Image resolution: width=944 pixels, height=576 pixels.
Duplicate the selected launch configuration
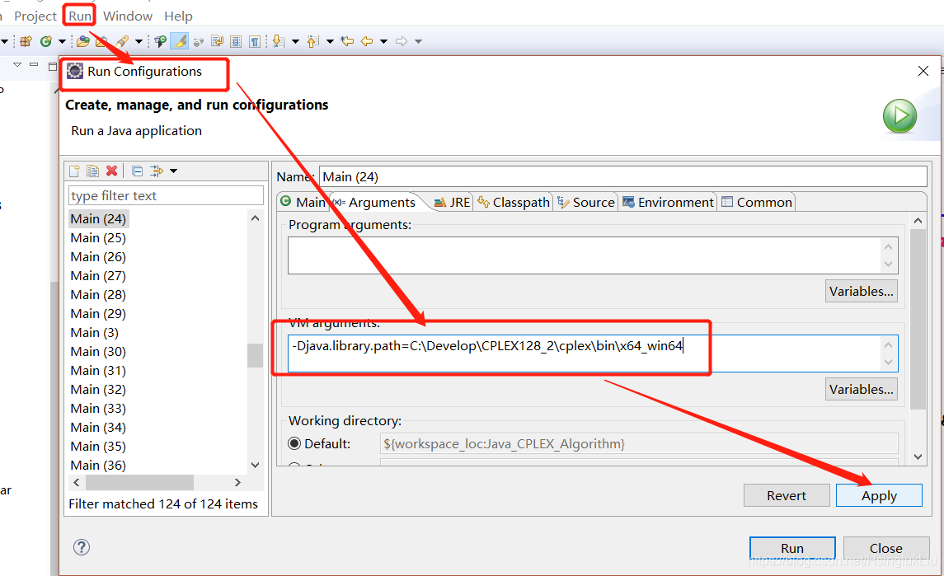[x=92, y=171]
